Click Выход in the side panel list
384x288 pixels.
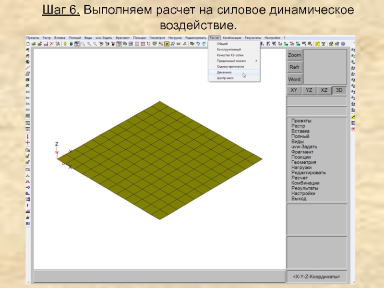coord(299,199)
